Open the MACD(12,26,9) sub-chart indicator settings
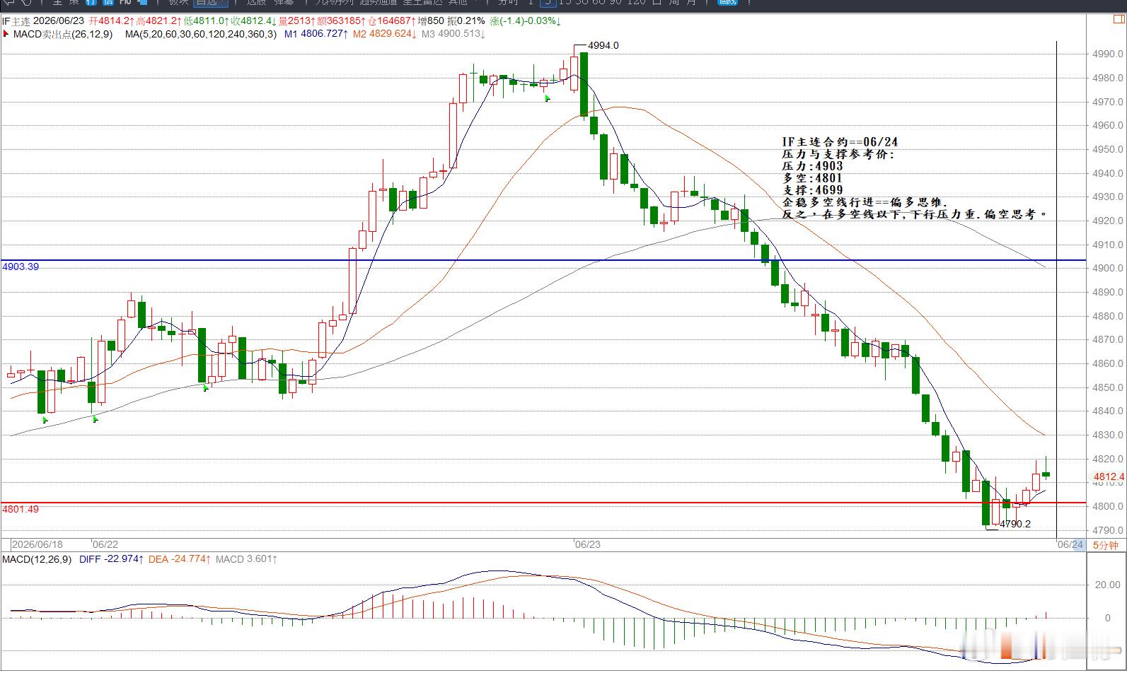Image resolution: width=1127 pixels, height=673 pixels. point(37,559)
